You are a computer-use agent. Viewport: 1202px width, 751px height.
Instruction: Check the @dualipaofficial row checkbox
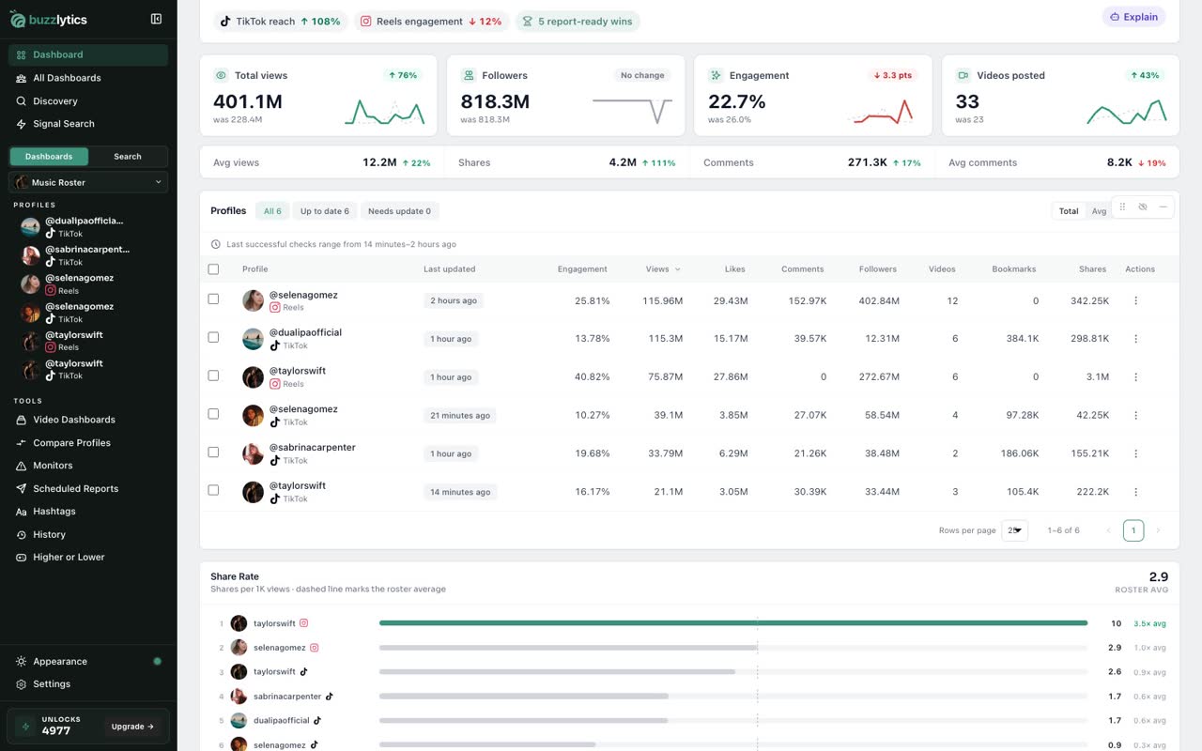coord(213,337)
